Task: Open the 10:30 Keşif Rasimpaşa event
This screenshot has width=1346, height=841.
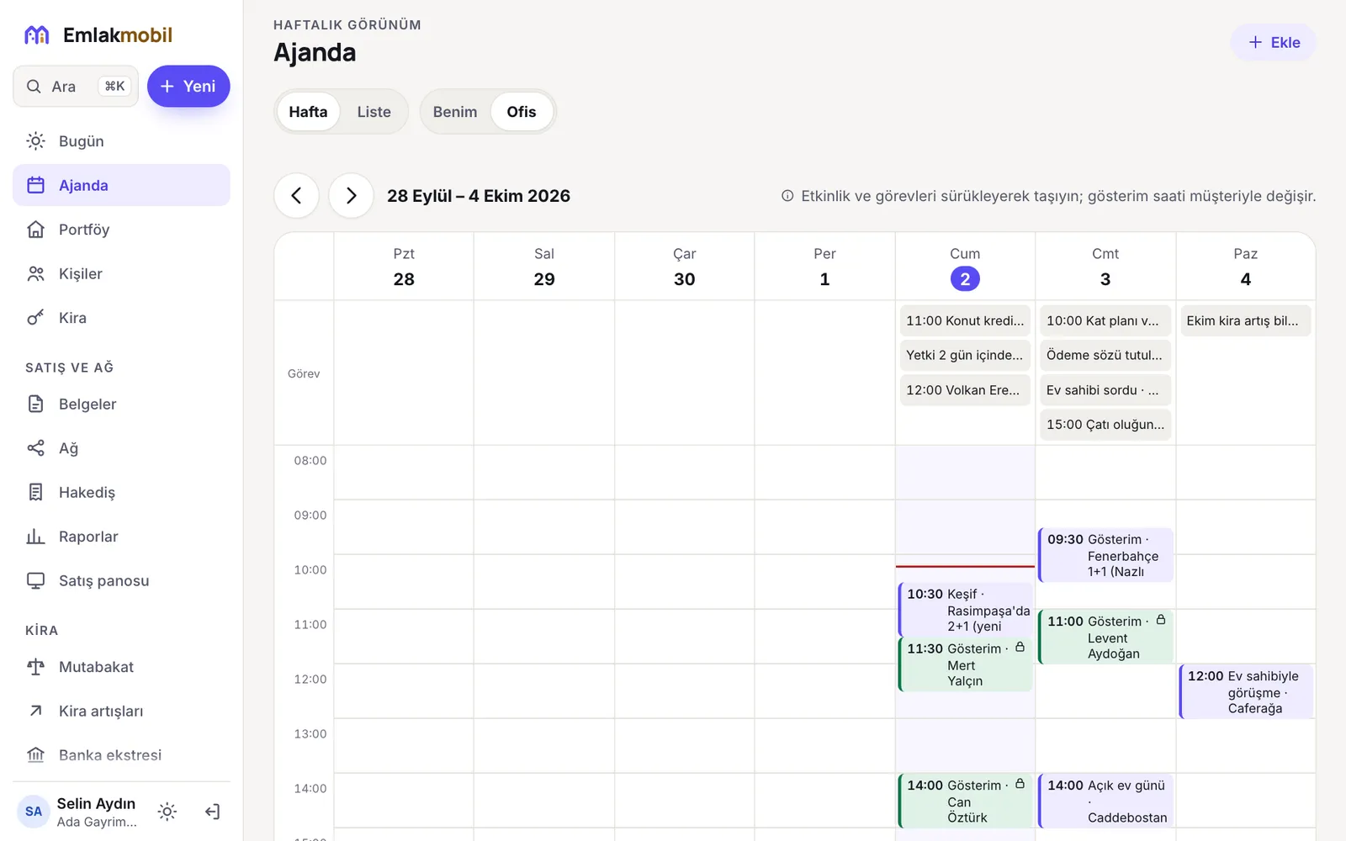Action: pos(965,610)
